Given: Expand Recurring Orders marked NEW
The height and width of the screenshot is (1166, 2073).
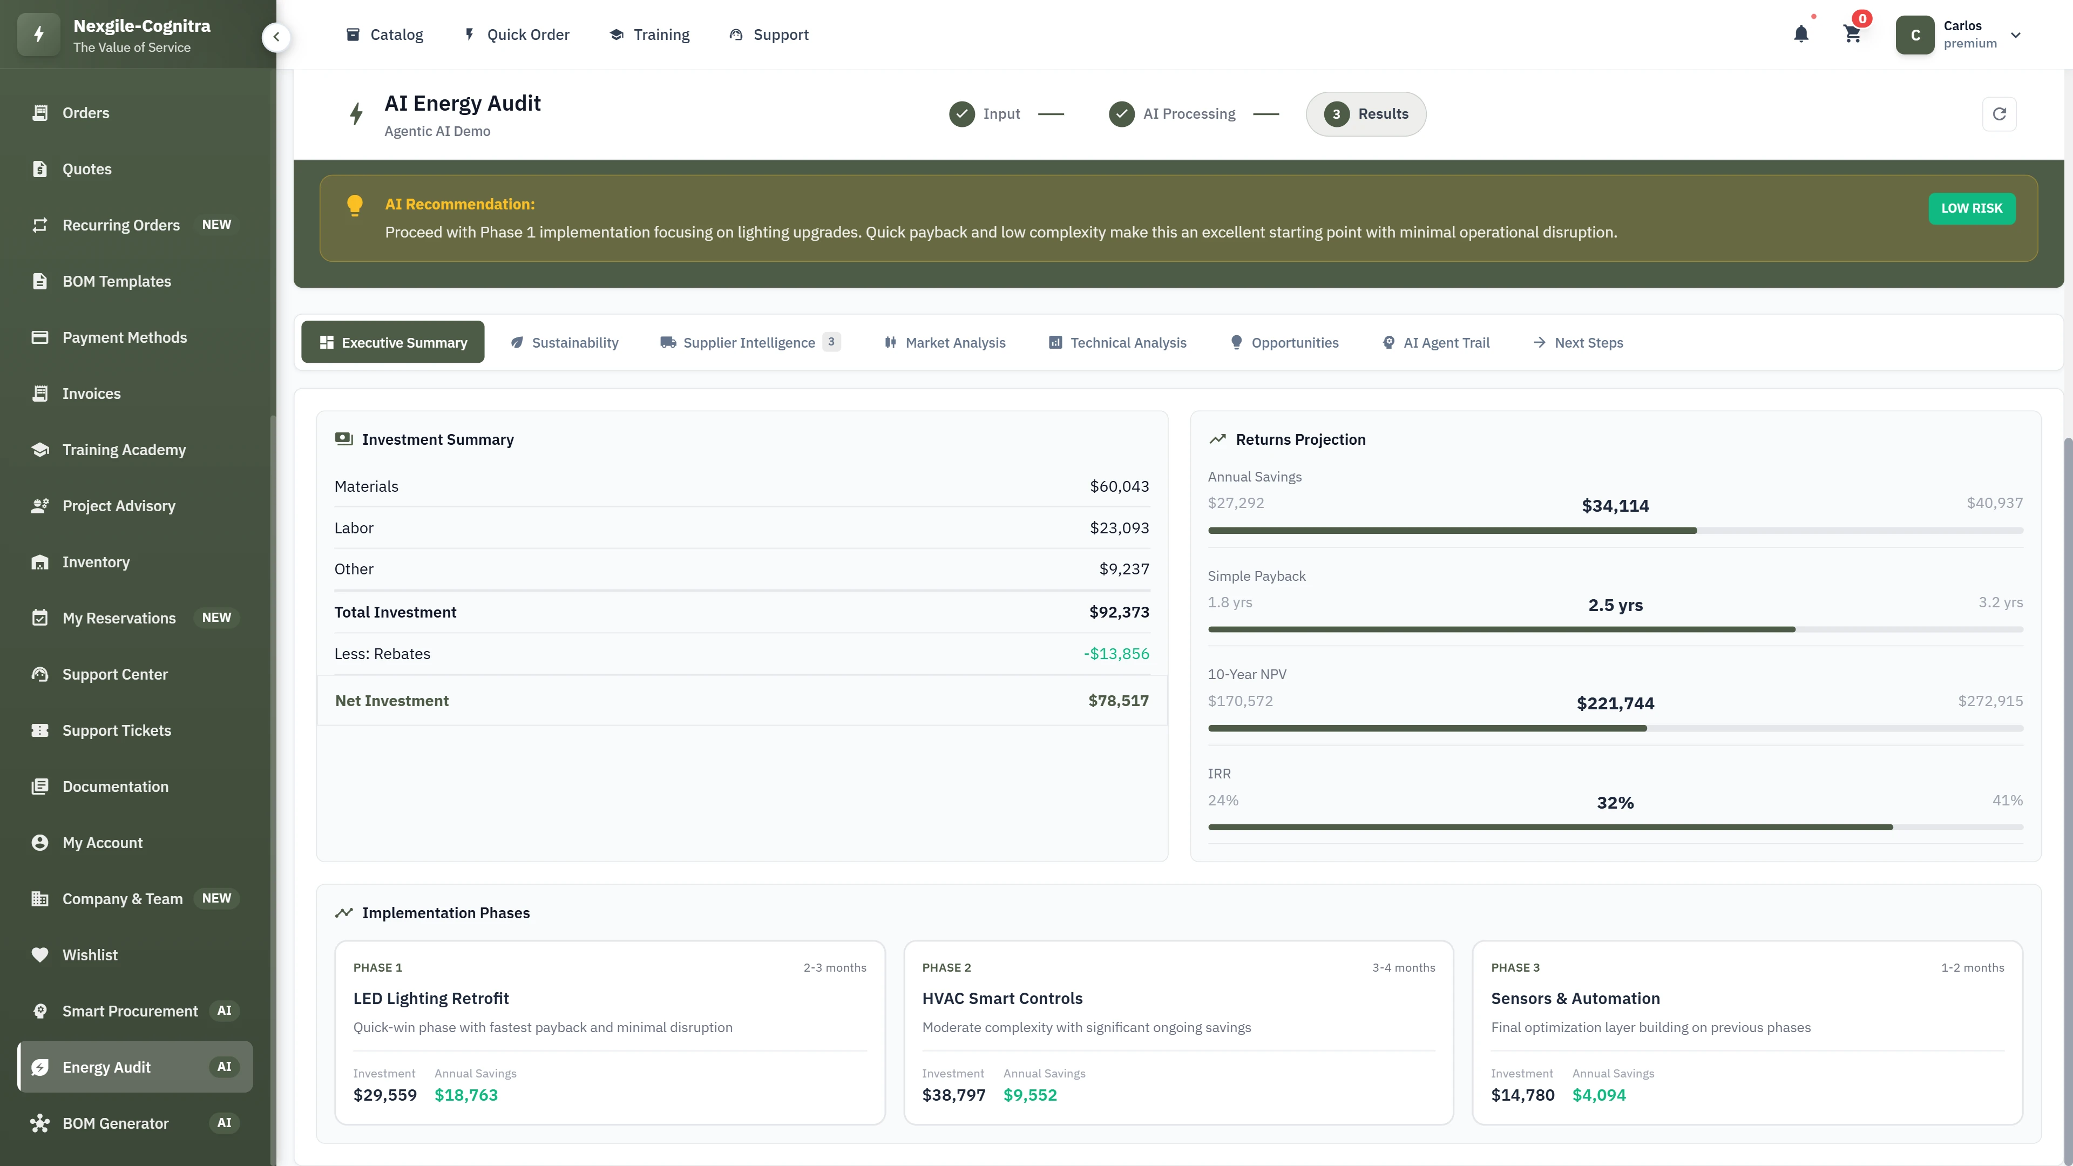Looking at the screenshot, I should [121, 225].
